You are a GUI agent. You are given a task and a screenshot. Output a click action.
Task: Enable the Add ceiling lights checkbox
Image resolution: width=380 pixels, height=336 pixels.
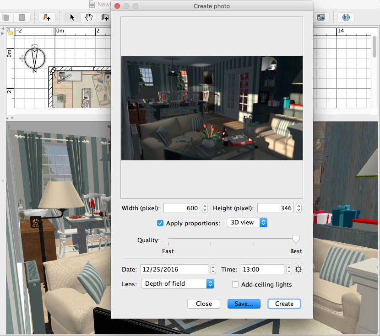[235, 284]
